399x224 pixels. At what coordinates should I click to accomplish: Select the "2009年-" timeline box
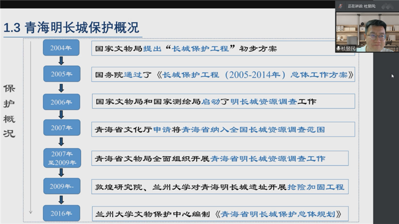point(62,186)
